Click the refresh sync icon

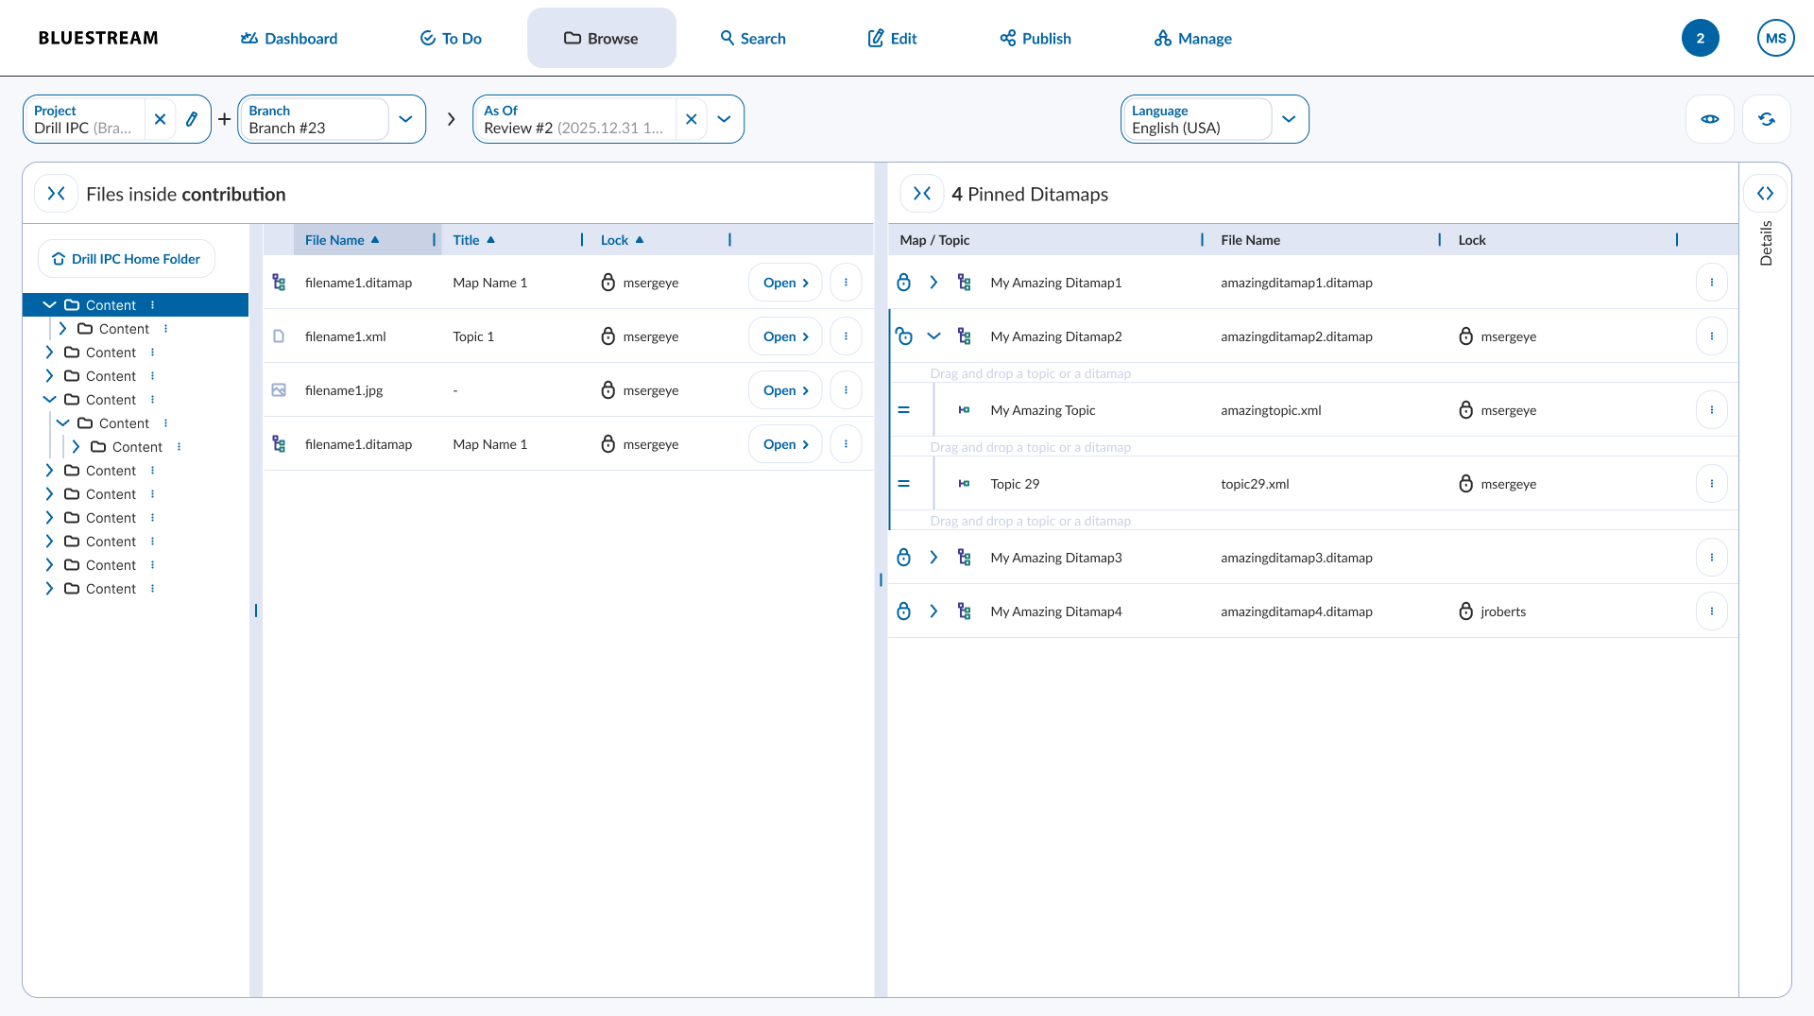coord(1767,119)
